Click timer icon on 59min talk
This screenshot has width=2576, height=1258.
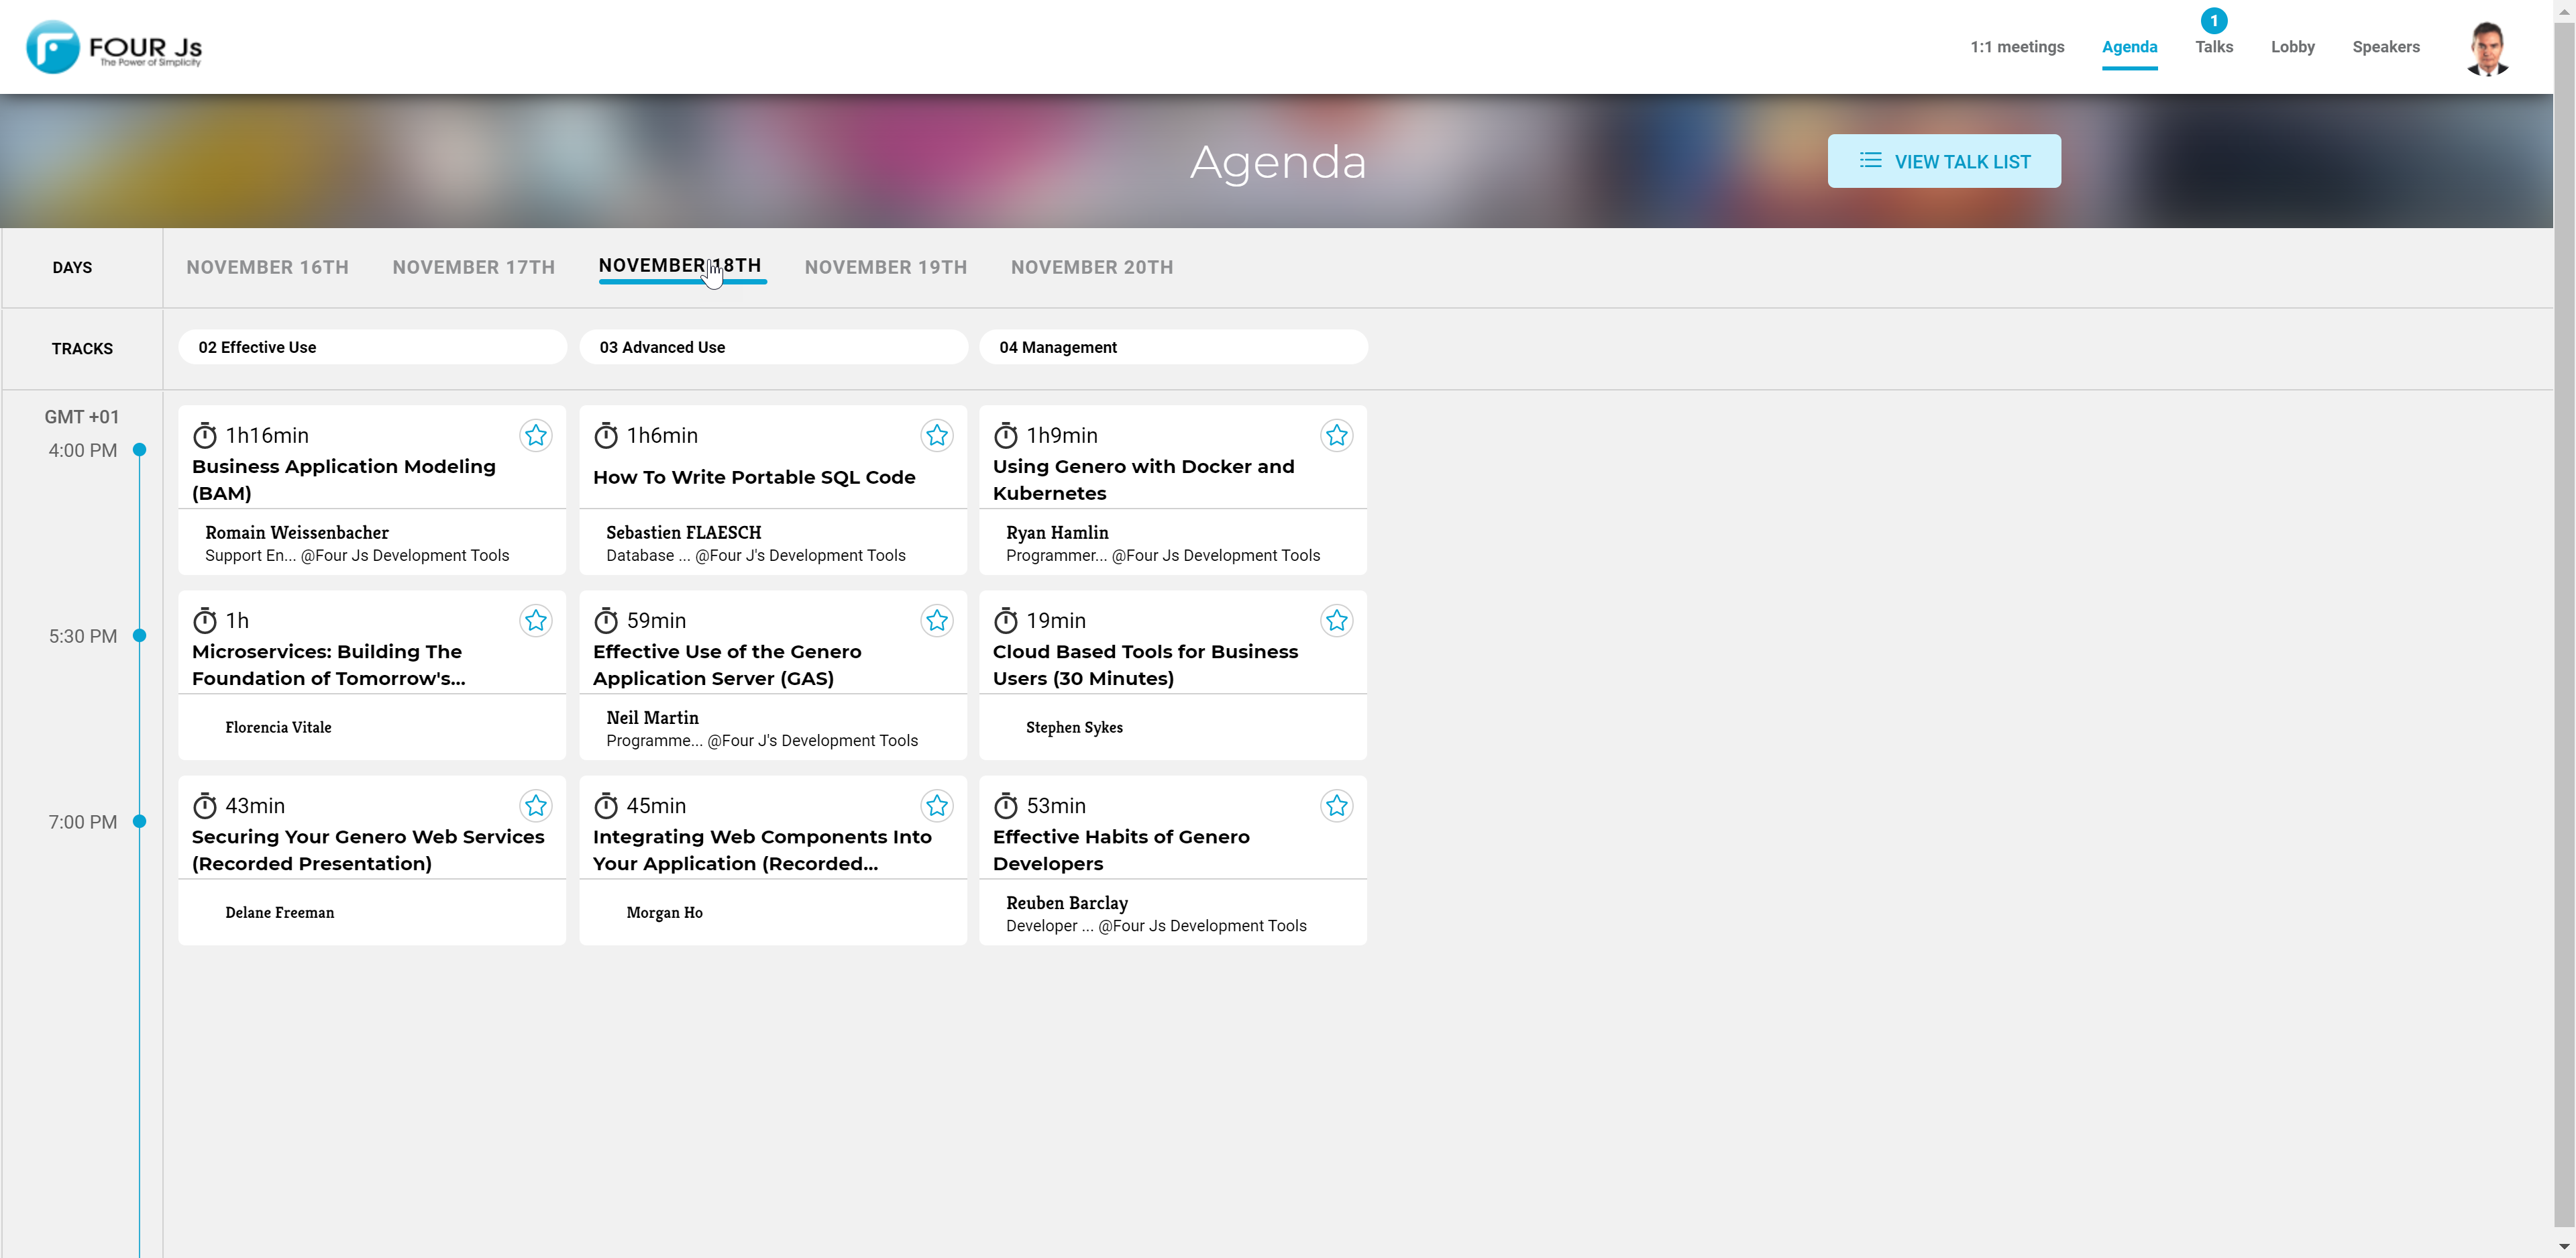606,620
